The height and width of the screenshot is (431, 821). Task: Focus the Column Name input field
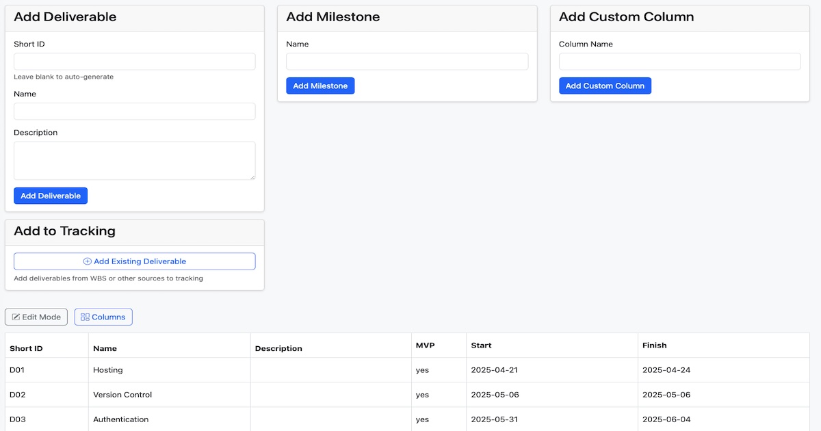pyautogui.click(x=679, y=62)
